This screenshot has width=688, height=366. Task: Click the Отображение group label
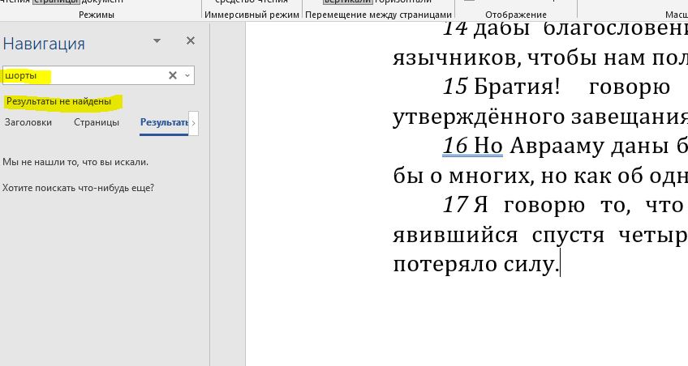click(516, 15)
